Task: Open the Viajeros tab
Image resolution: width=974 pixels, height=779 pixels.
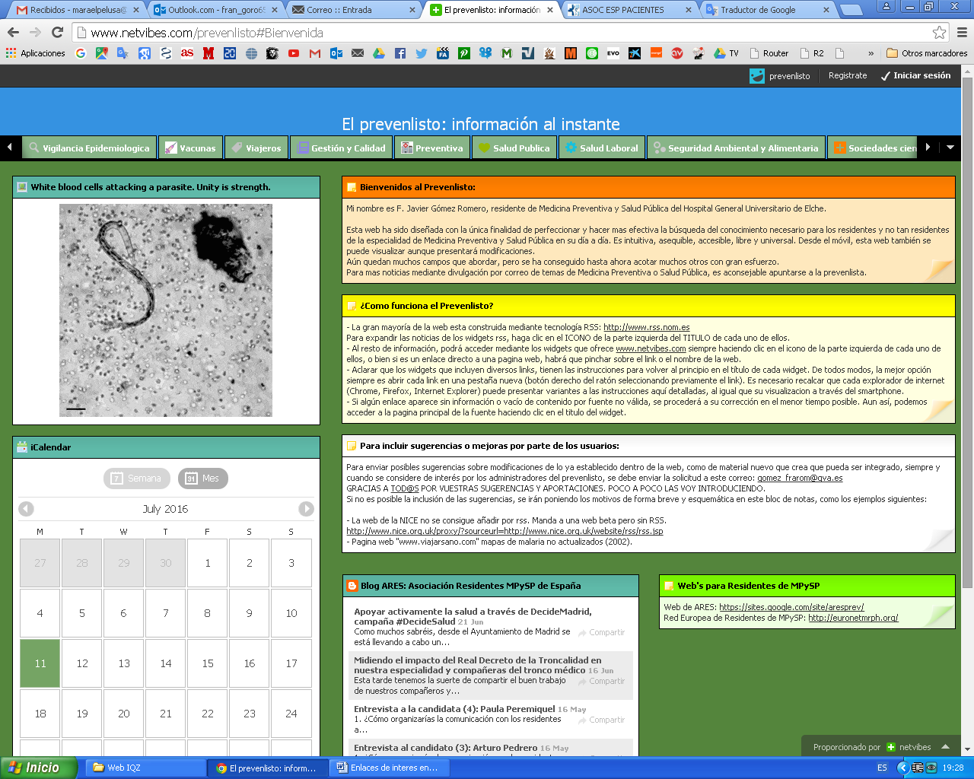Action: (x=256, y=148)
